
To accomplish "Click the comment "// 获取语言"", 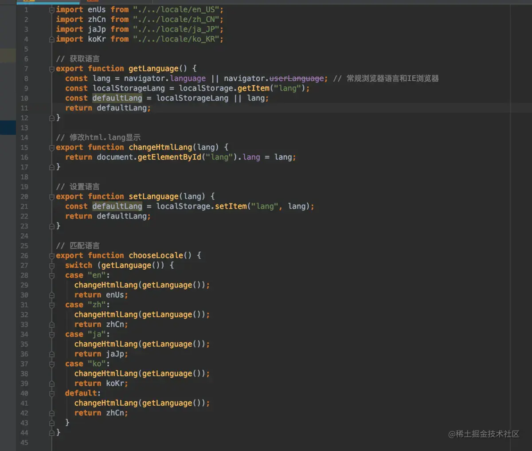I will click(x=78, y=59).
